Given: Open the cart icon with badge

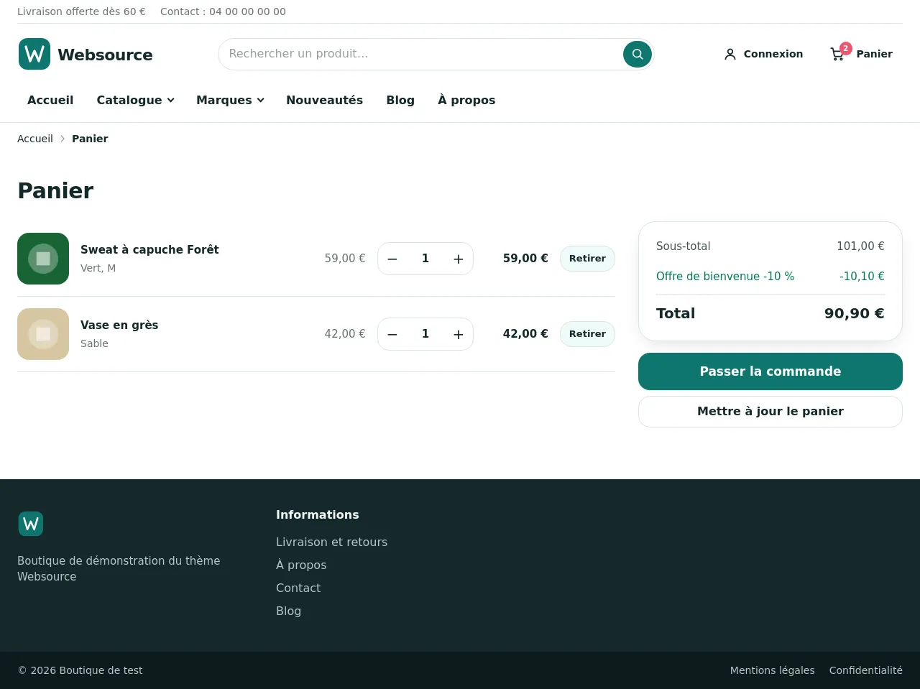Looking at the screenshot, I should [838, 53].
